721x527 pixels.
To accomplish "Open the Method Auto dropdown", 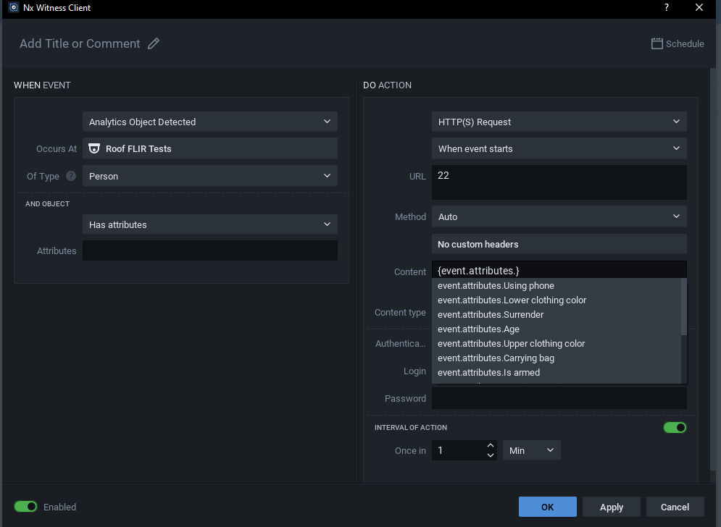I will coord(559,216).
